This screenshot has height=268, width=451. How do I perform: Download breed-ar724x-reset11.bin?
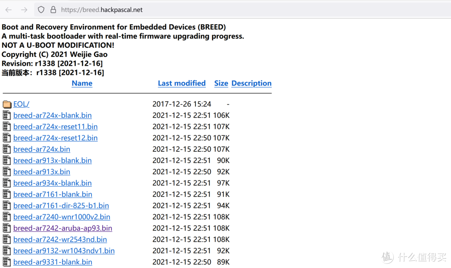(x=56, y=127)
